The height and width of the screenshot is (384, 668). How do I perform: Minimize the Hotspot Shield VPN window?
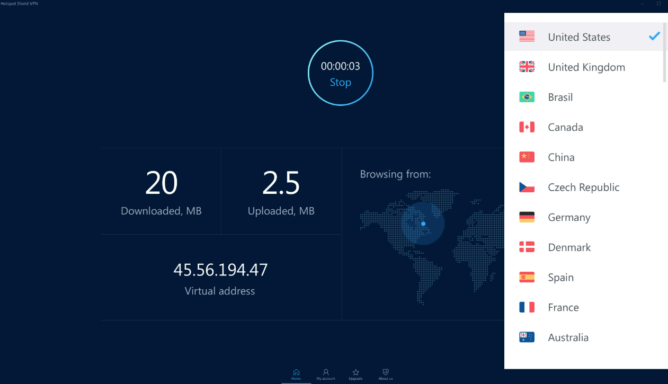(x=643, y=4)
